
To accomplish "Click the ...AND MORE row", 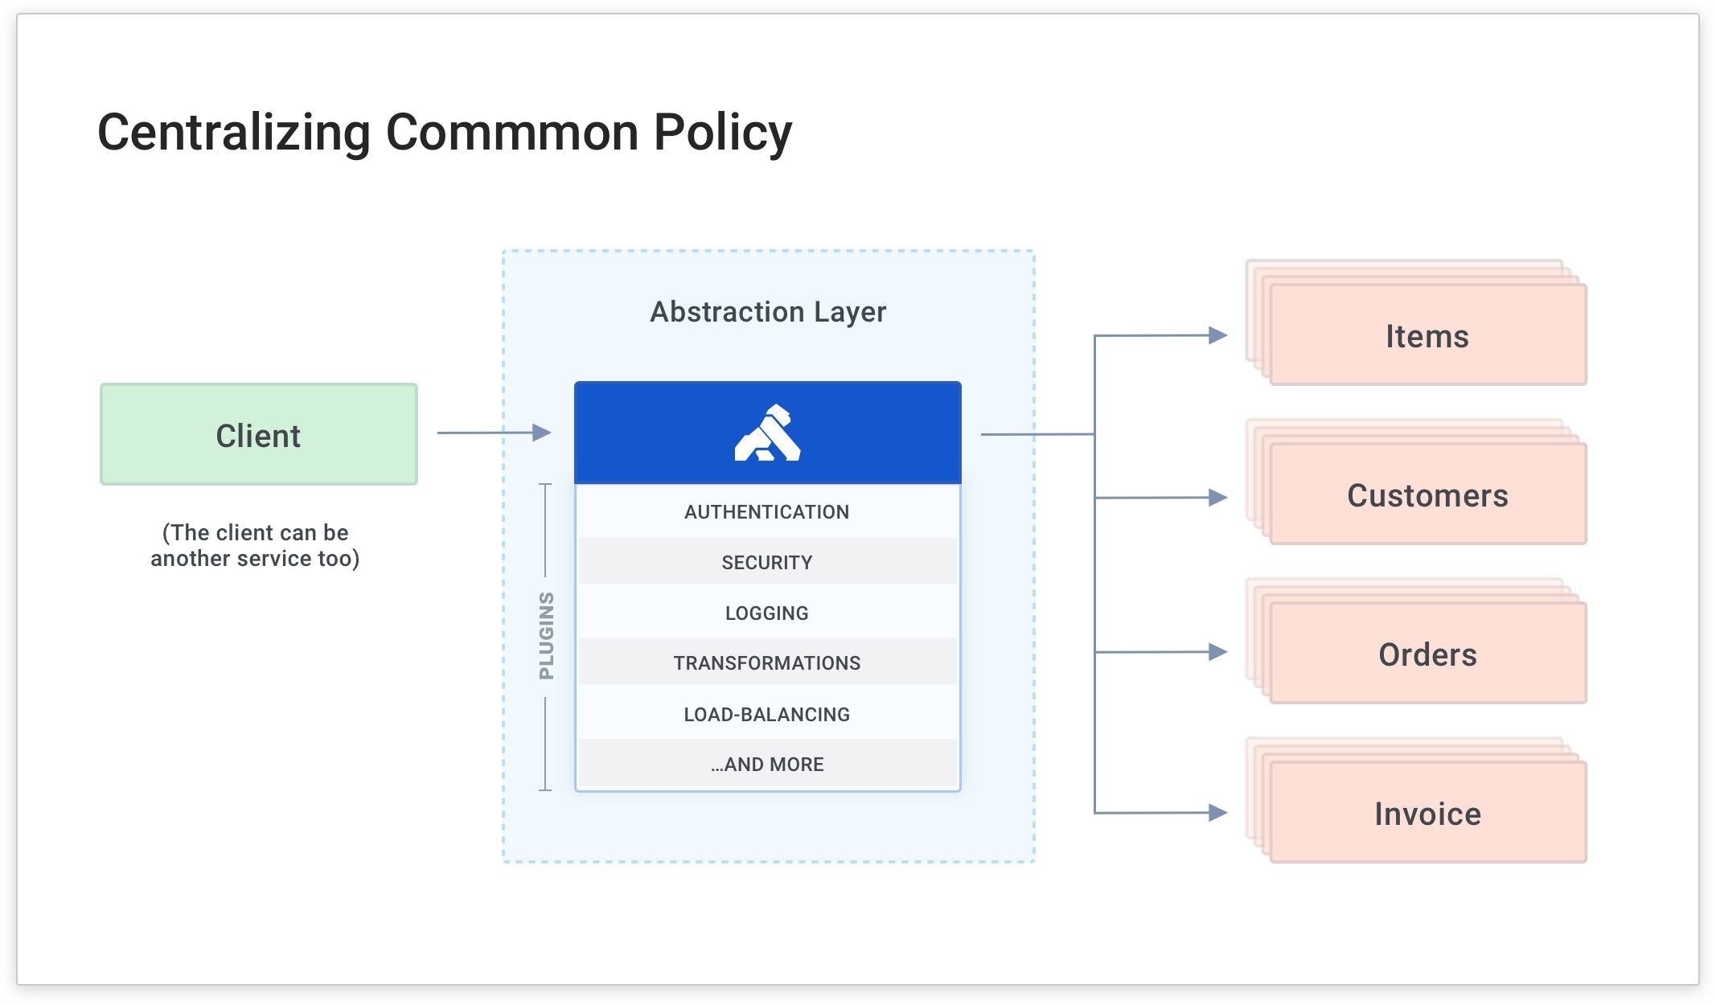I will 767,764.
